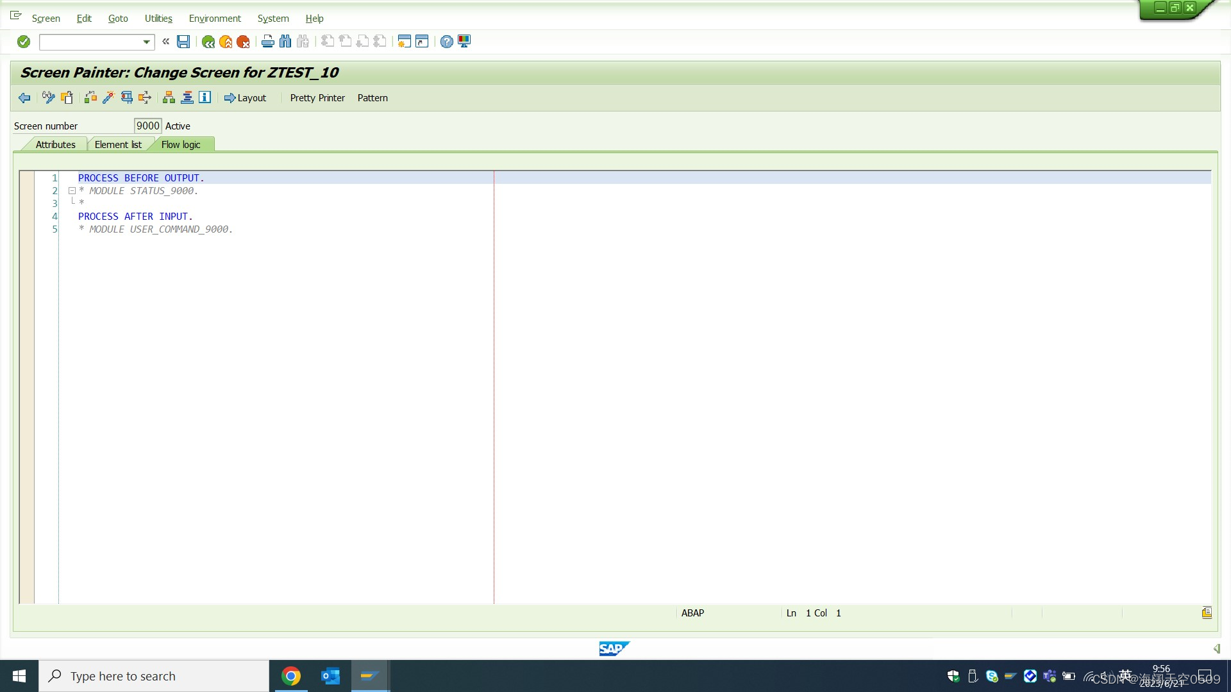Click the Help question mark icon
This screenshot has width=1231, height=692.
(x=446, y=42)
